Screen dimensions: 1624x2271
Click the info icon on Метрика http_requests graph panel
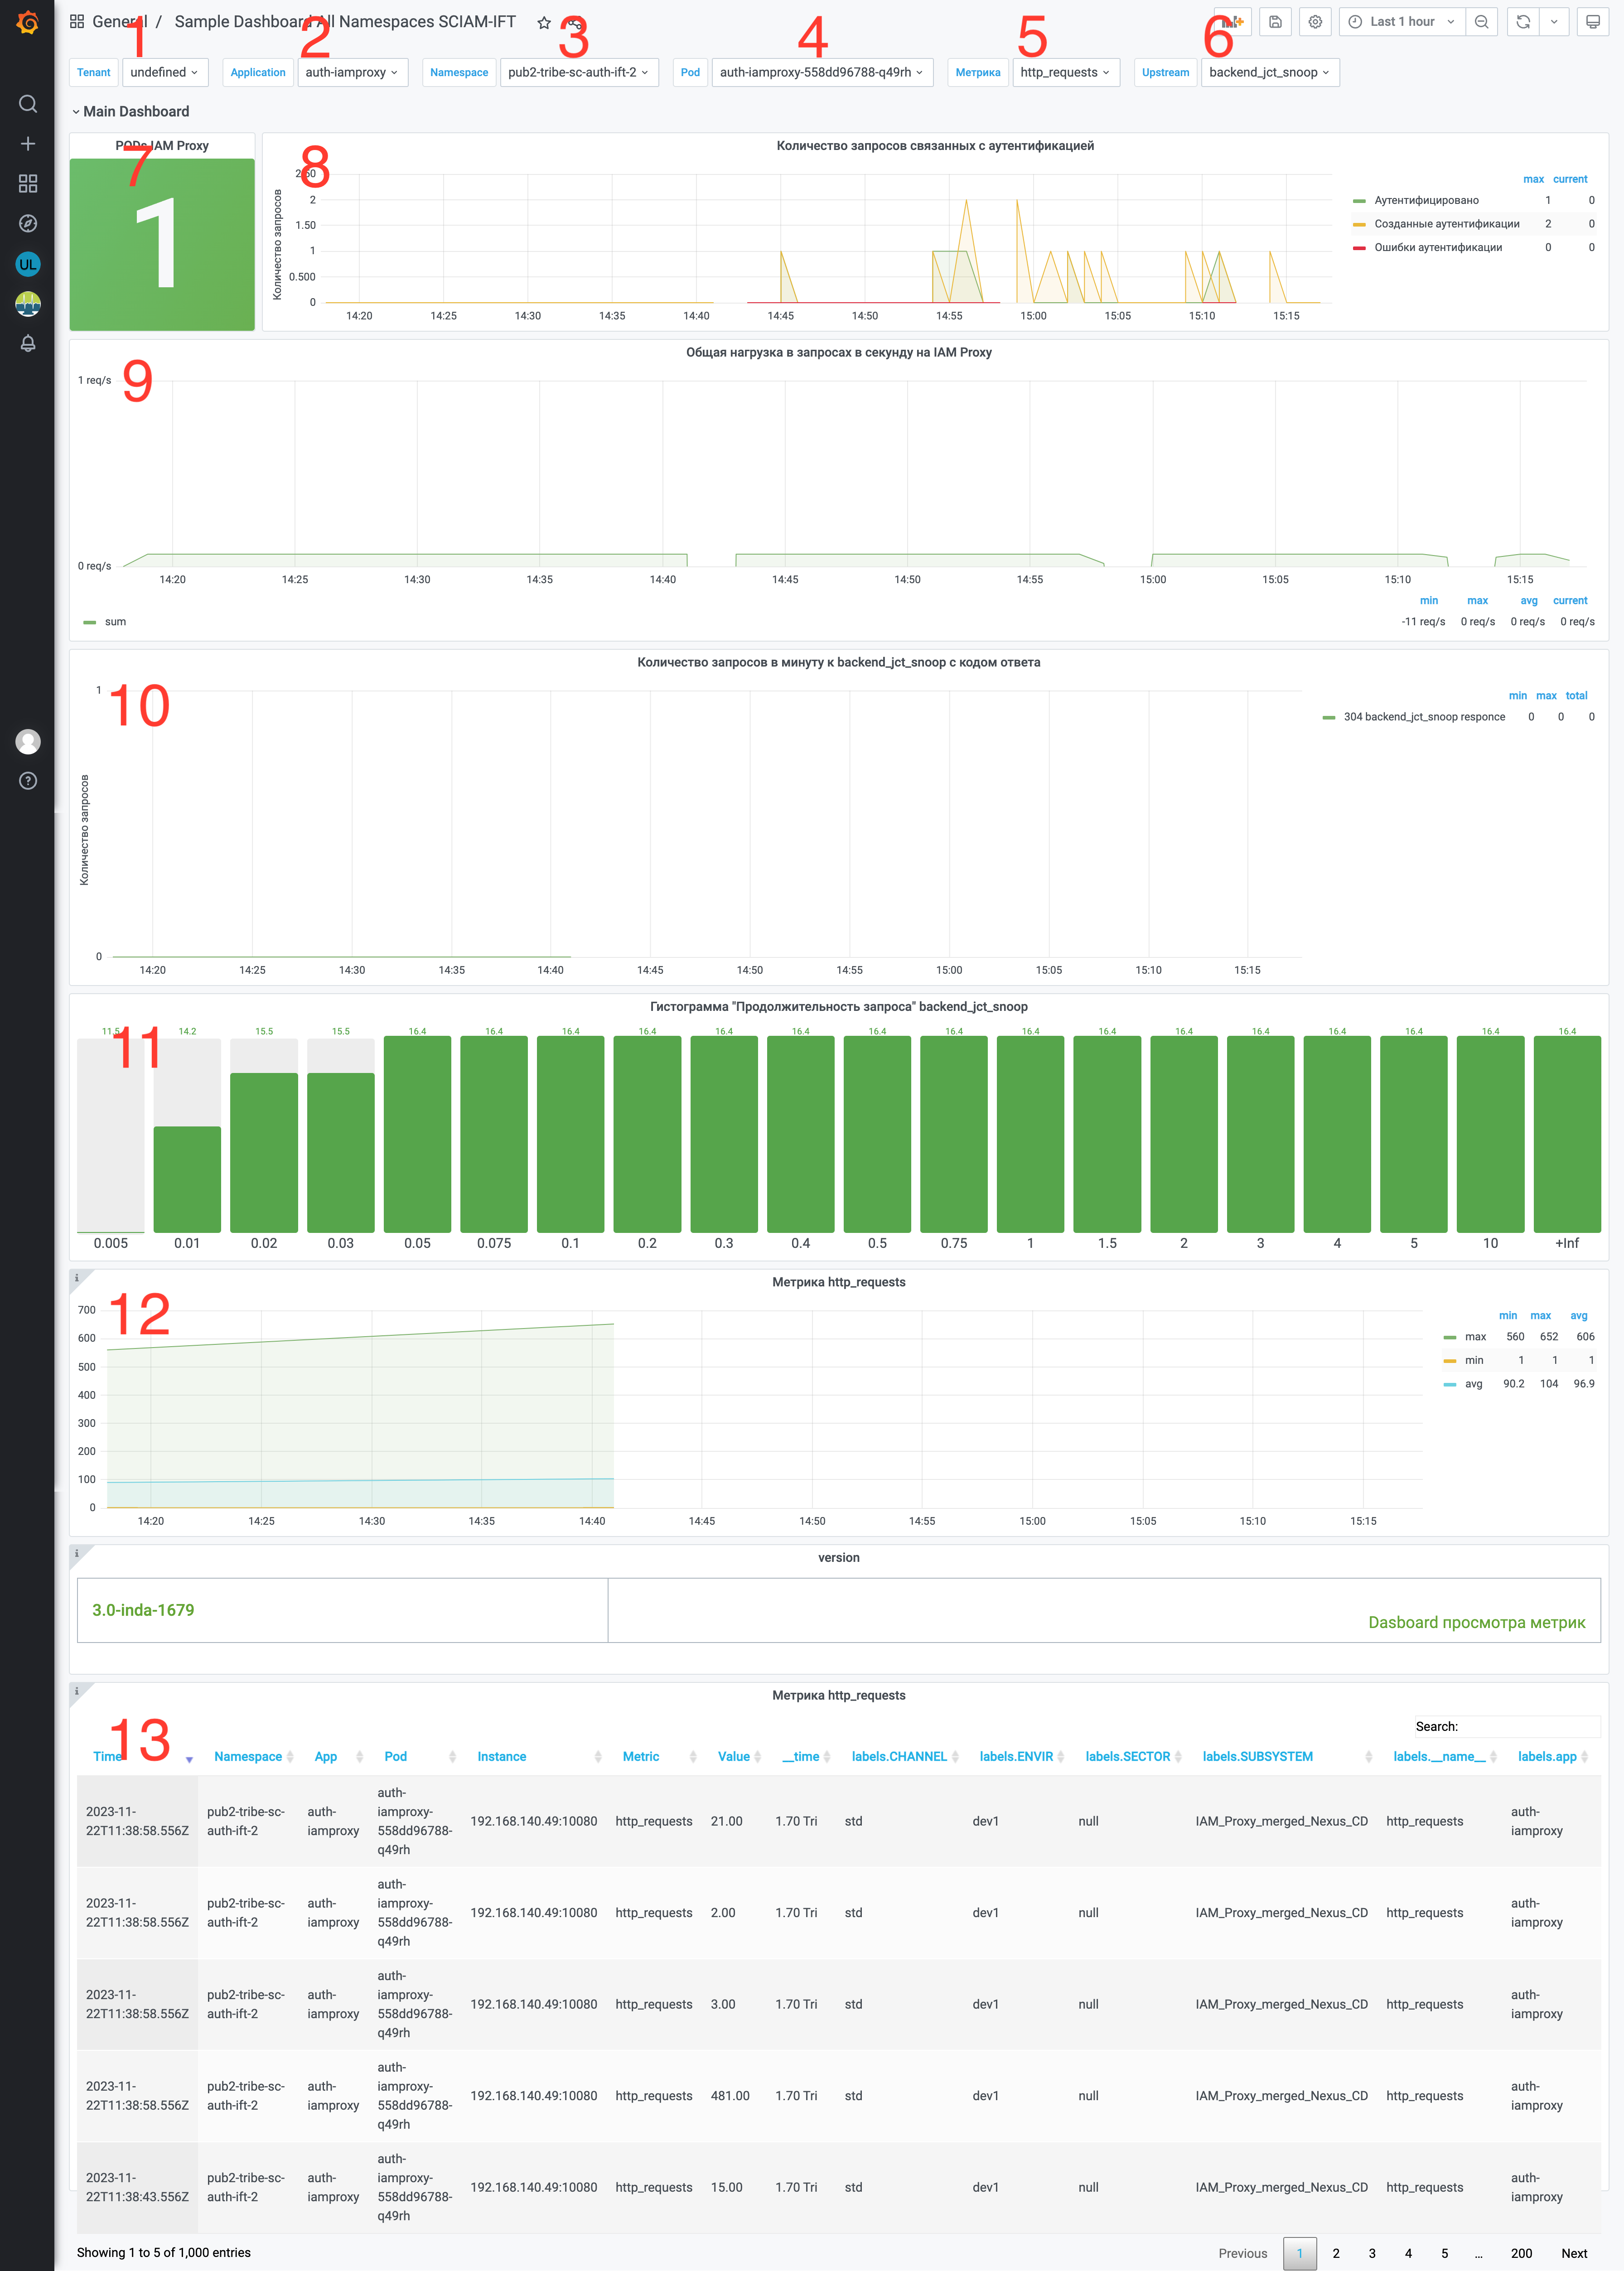(x=77, y=1278)
